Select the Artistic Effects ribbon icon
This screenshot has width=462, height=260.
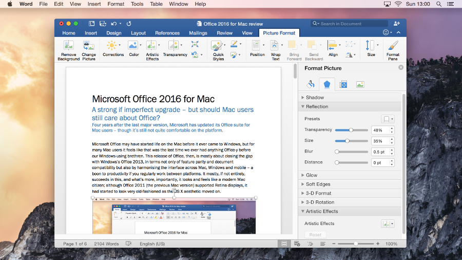click(x=151, y=45)
